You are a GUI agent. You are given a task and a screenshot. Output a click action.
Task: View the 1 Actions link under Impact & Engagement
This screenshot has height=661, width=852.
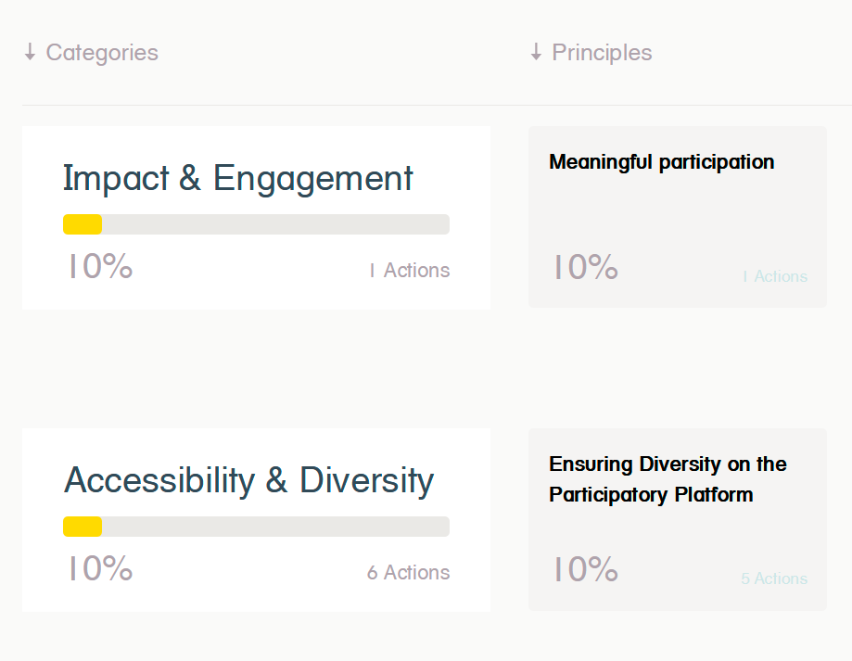[409, 271]
